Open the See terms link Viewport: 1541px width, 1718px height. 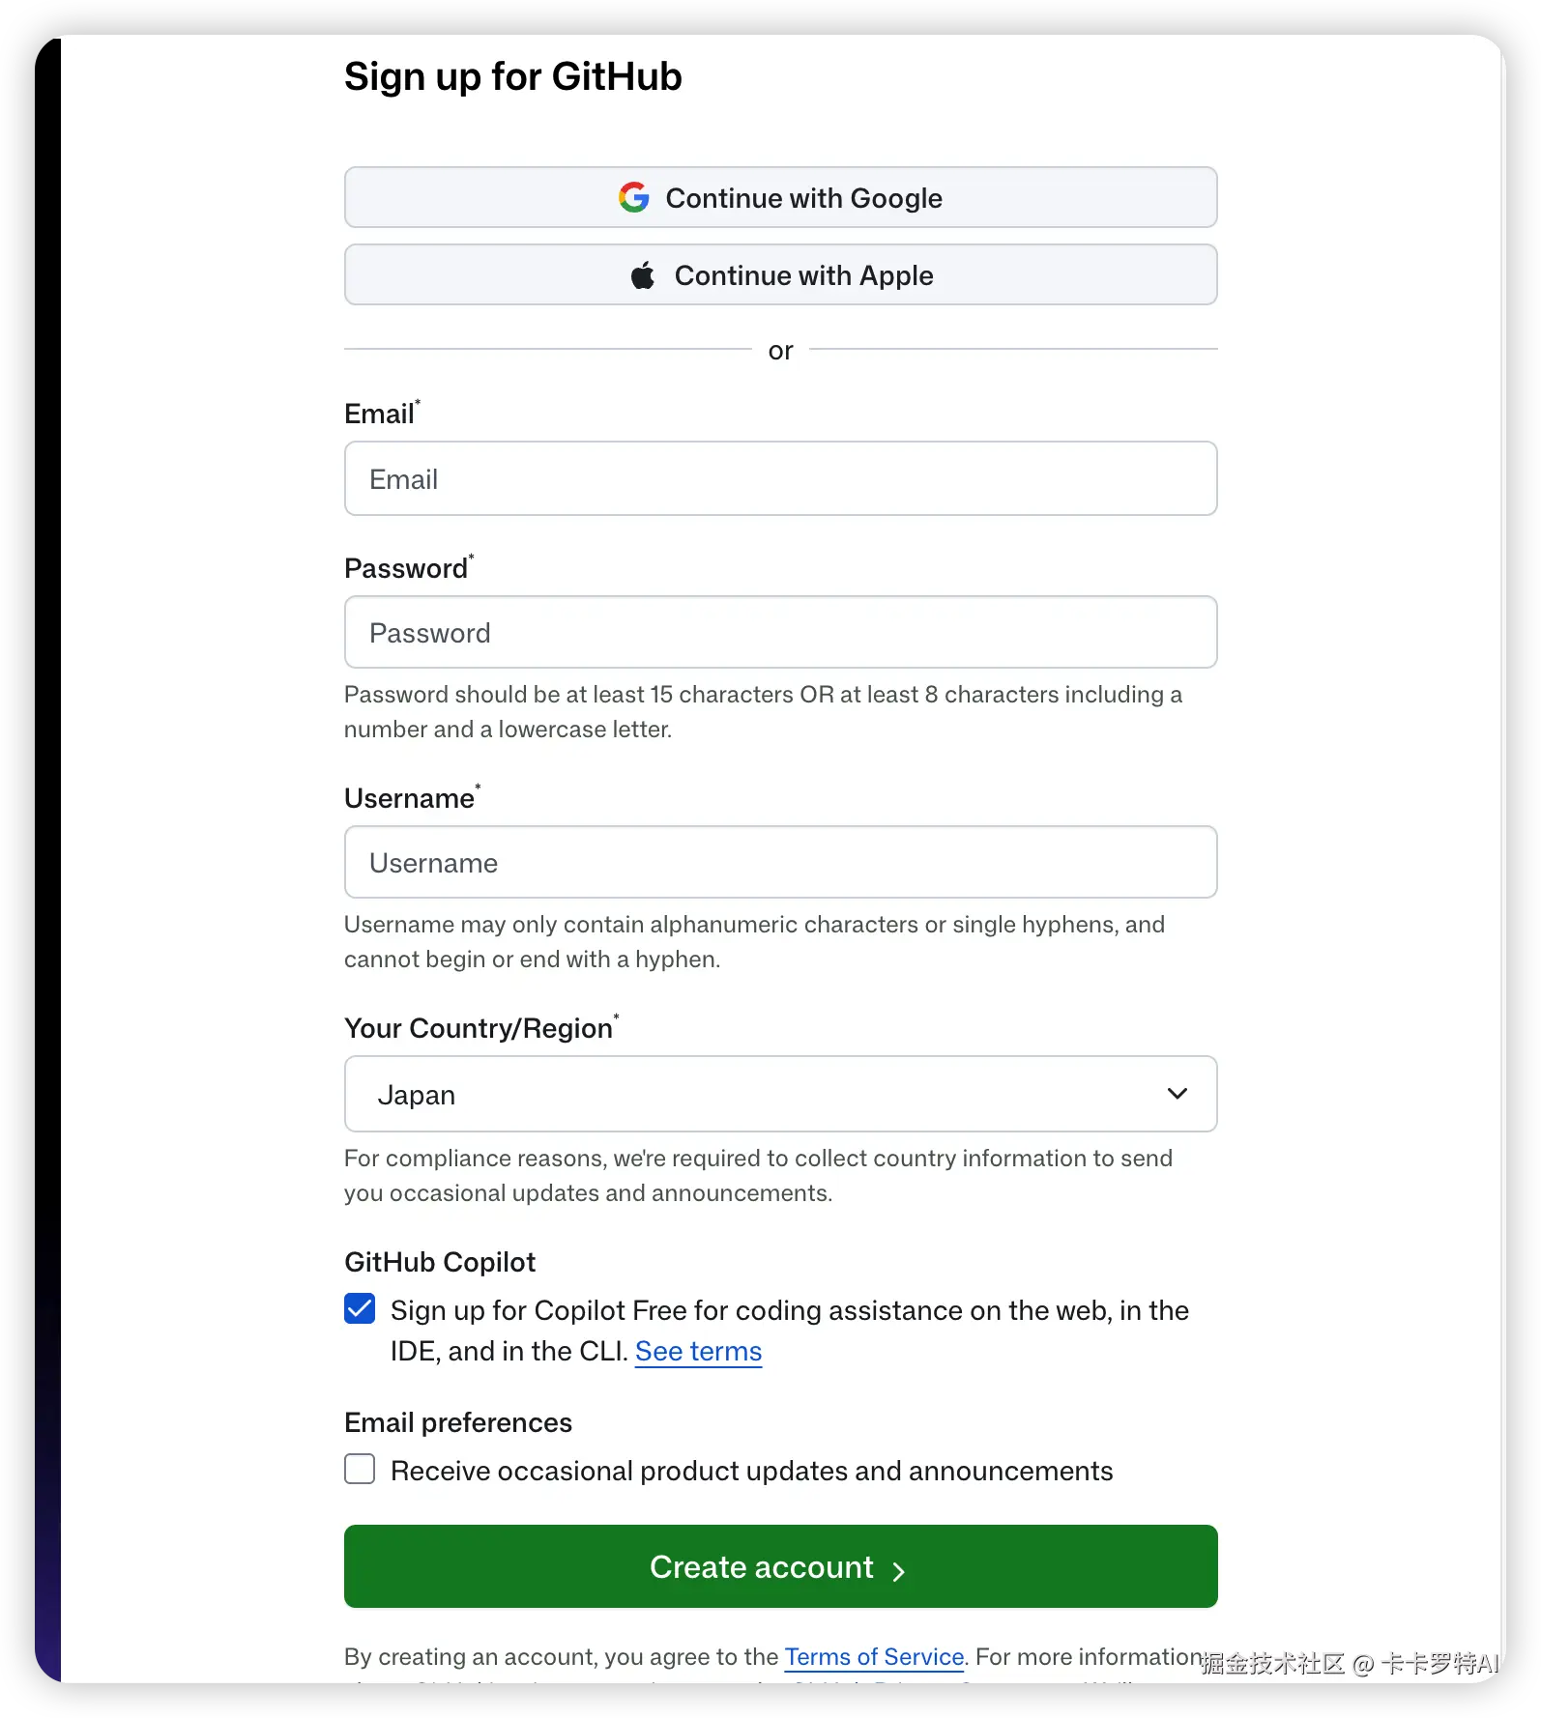[698, 1351]
